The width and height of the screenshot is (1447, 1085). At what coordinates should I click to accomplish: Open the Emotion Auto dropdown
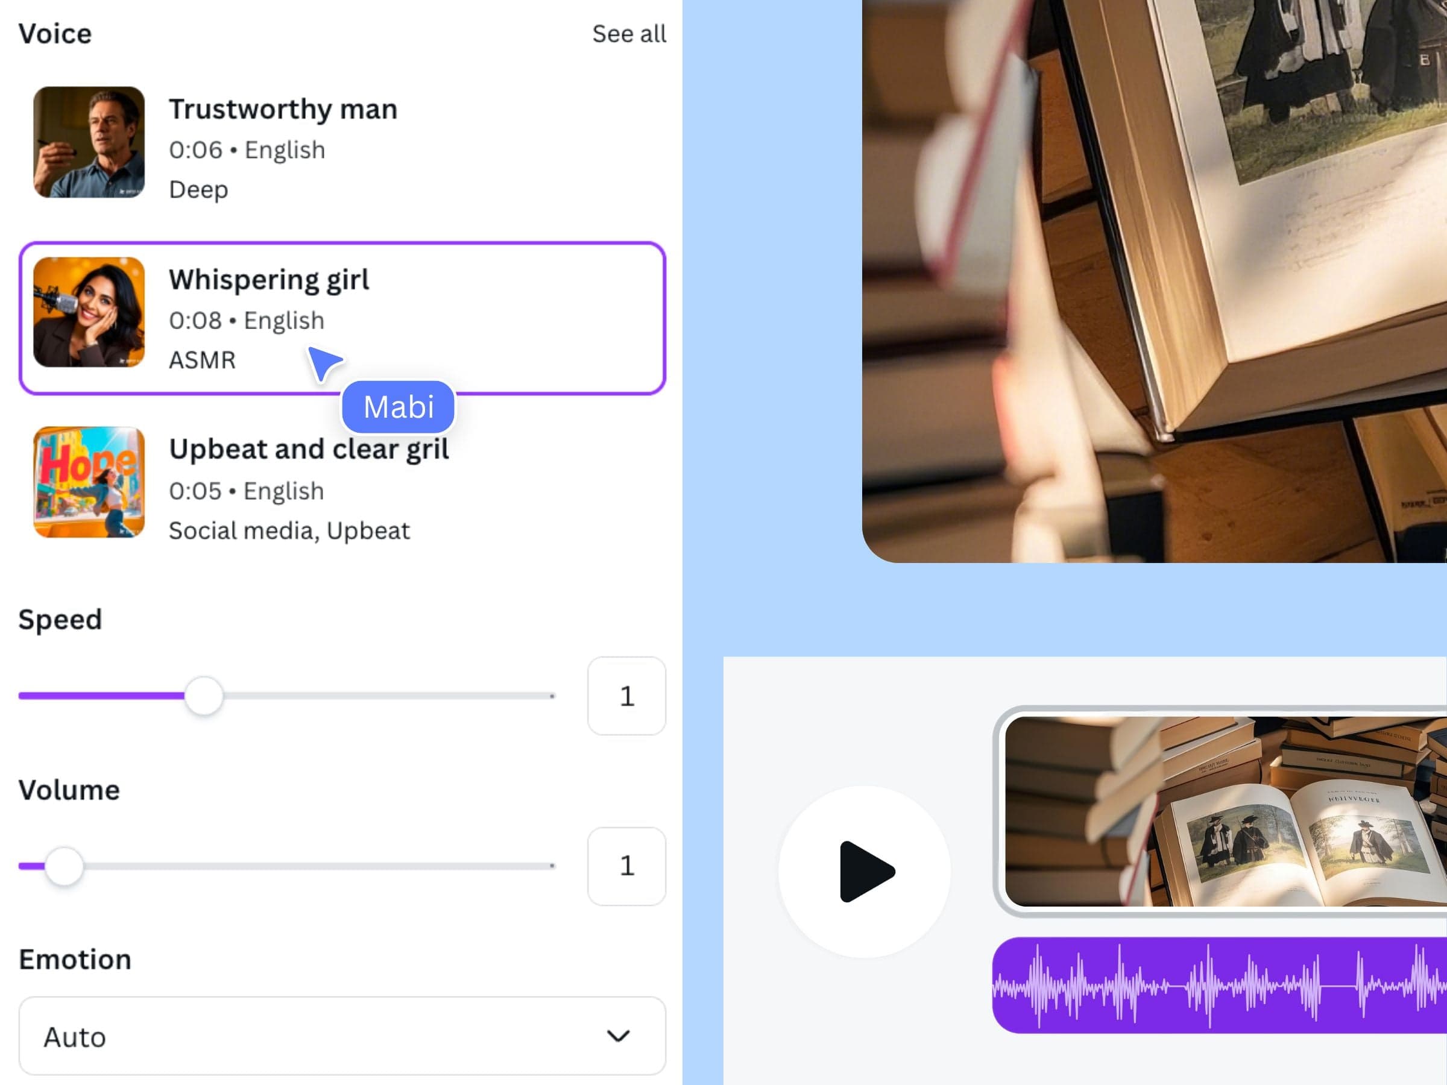click(342, 1036)
